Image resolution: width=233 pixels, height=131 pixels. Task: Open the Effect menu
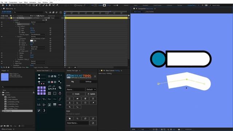(x=26, y=3)
